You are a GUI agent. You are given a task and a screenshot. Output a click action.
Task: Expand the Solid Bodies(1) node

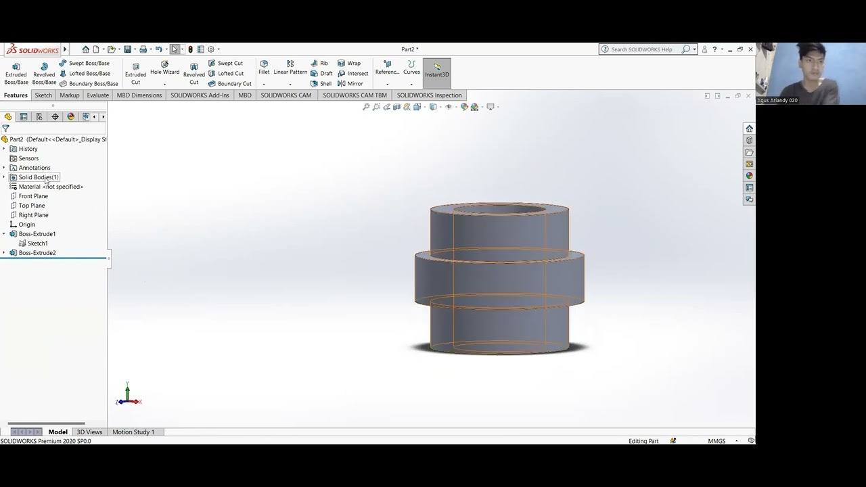pyautogui.click(x=4, y=177)
